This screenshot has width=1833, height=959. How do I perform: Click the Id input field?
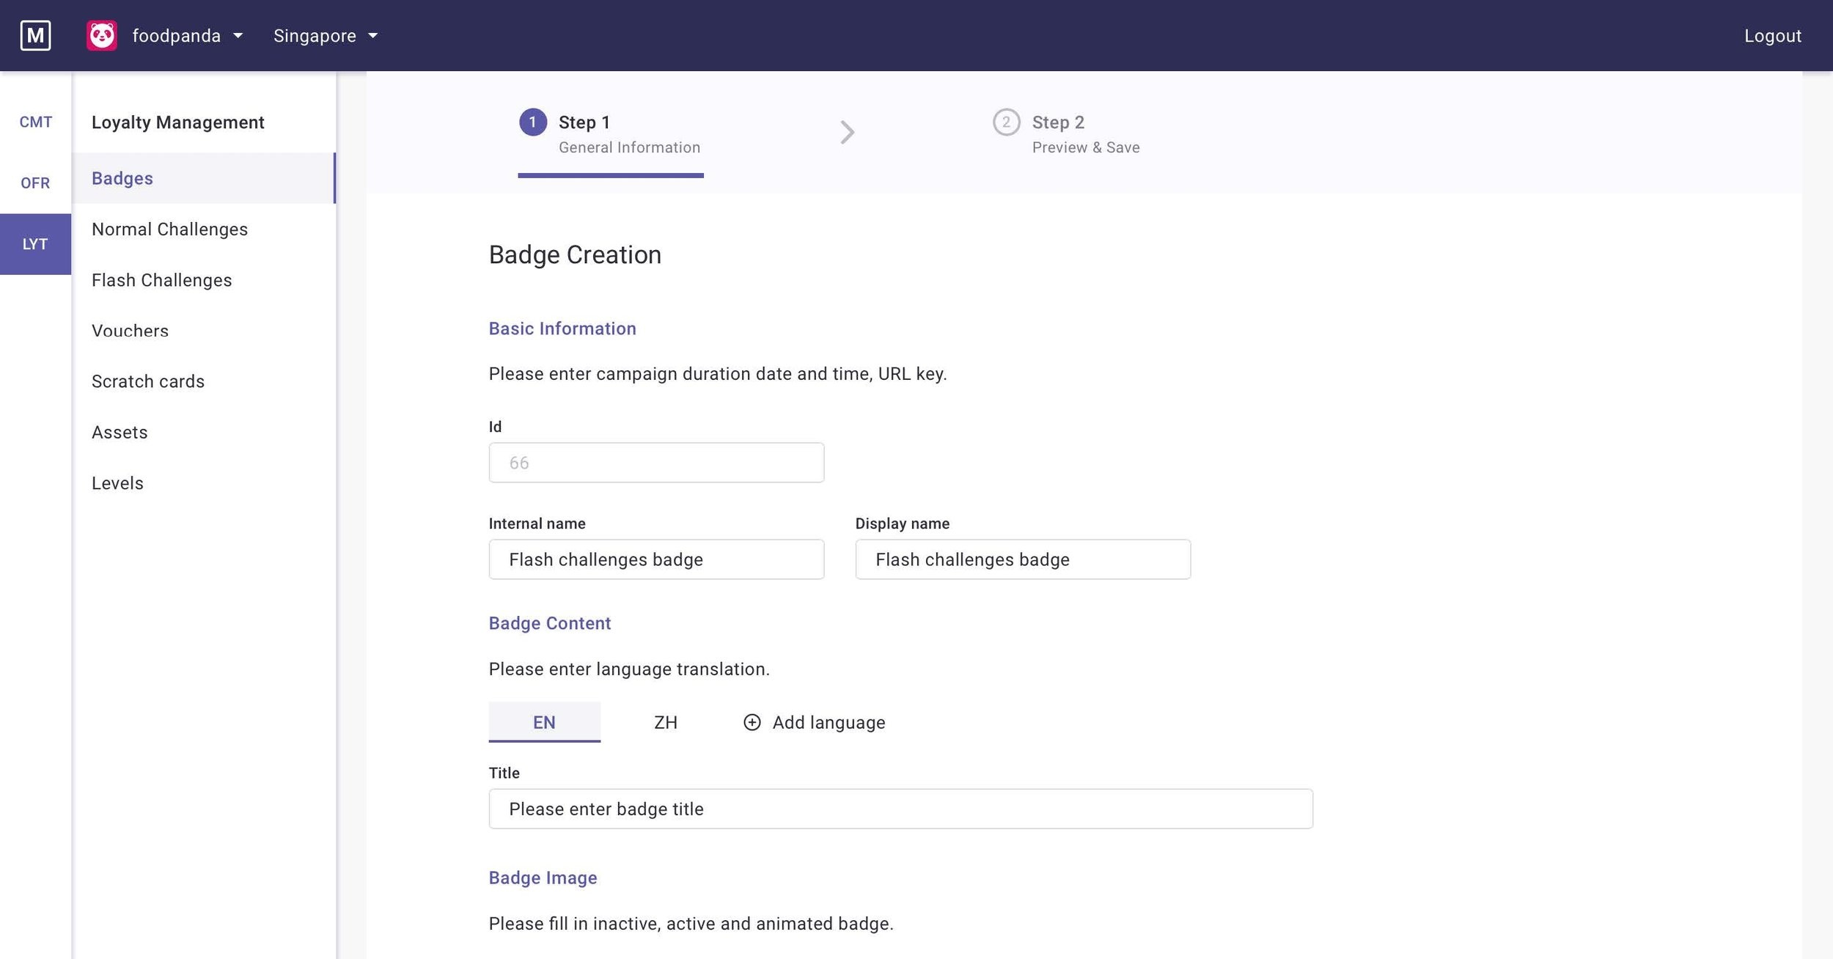coord(656,462)
